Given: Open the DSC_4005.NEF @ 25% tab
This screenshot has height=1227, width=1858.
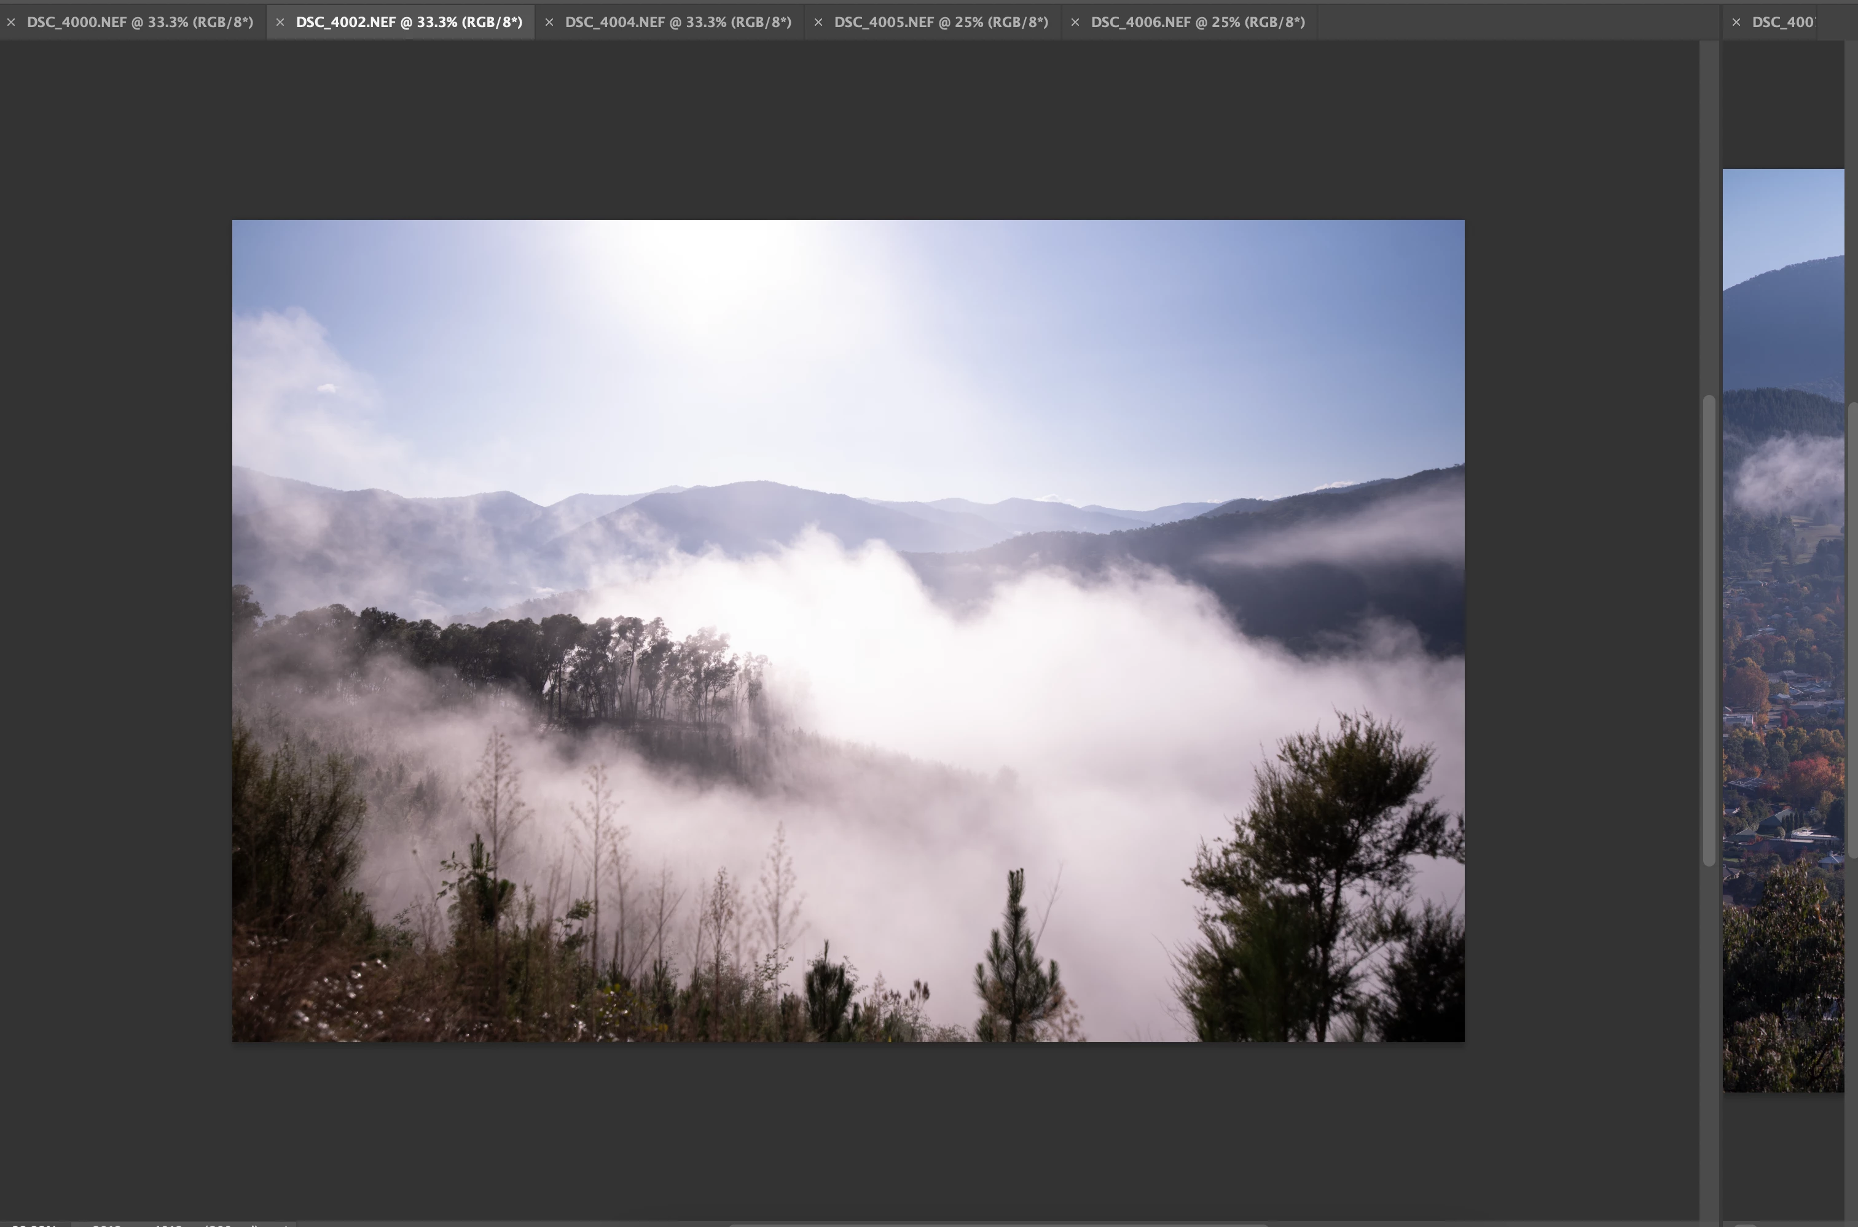Looking at the screenshot, I should point(940,23).
